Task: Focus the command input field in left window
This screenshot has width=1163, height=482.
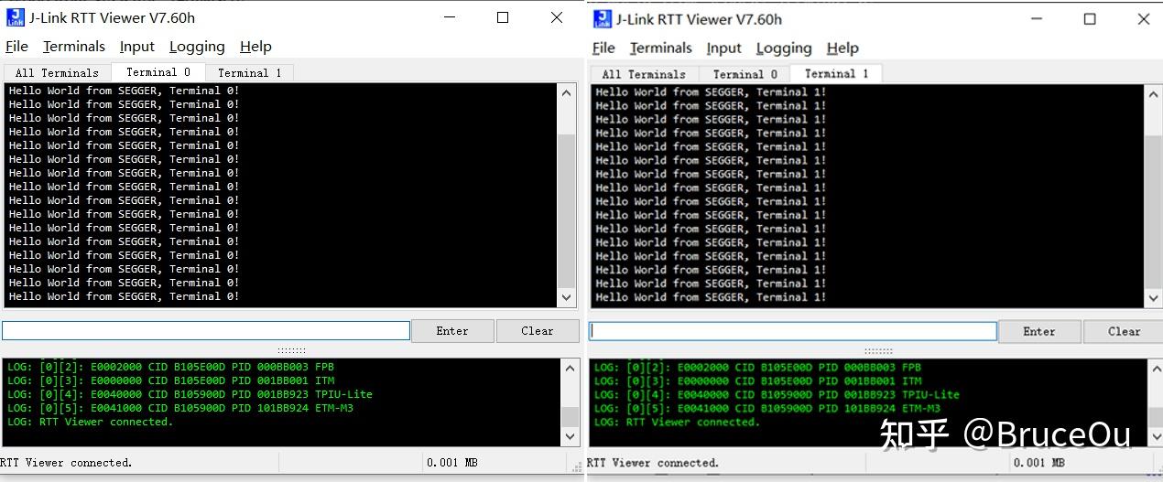Action: [206, 331]
